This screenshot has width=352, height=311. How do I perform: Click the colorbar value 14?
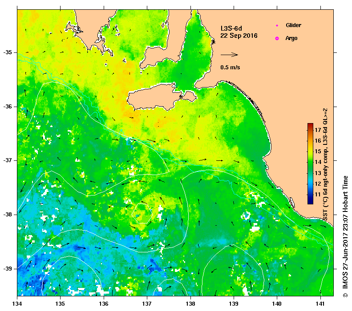[x=318, y=162]
